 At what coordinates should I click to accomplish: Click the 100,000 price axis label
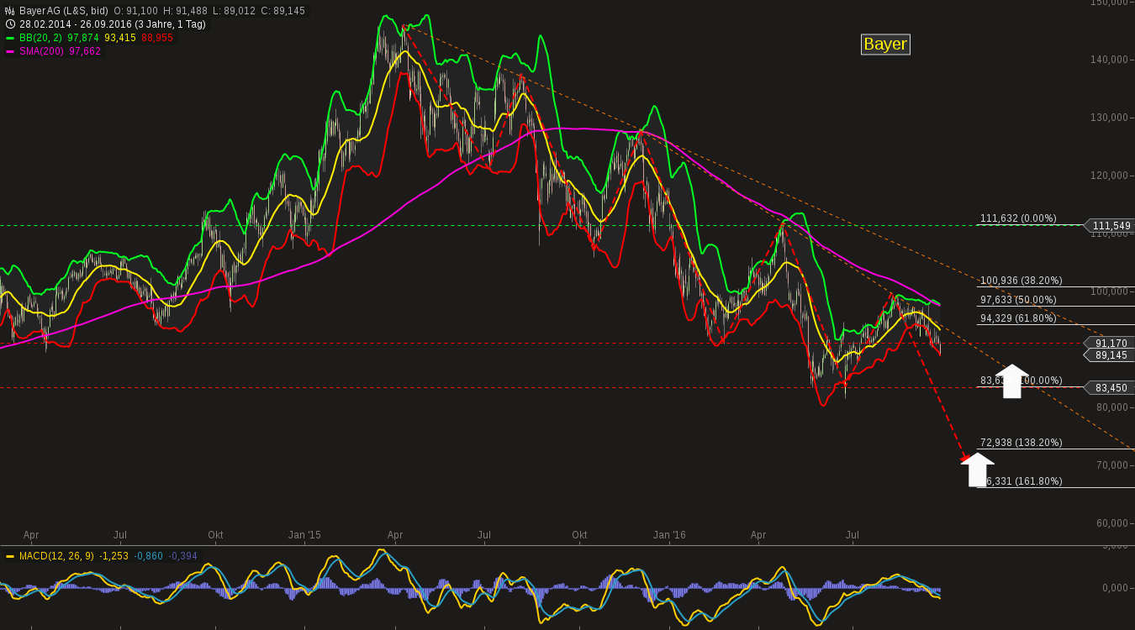tap(1109, 291)
